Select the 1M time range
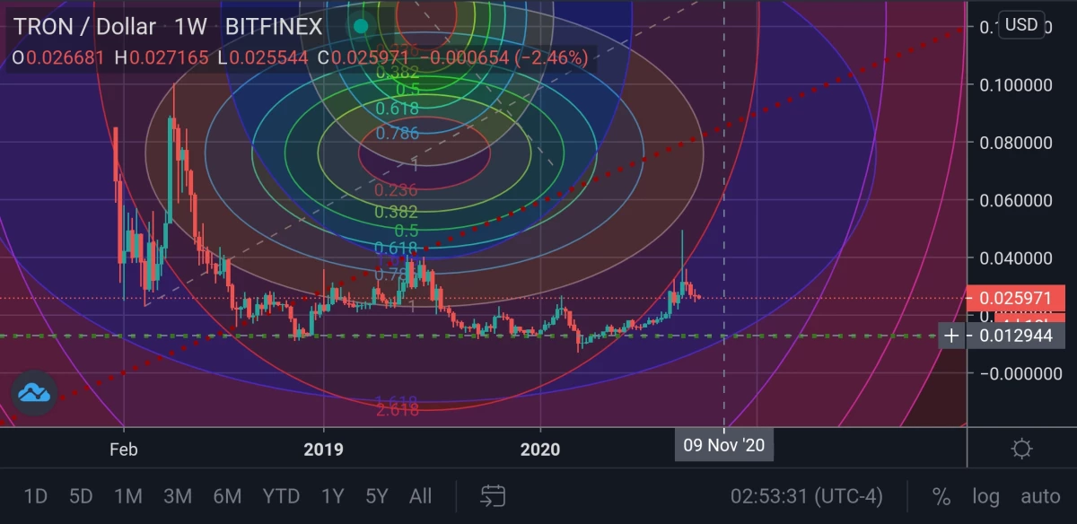Viewport: 1077px width, 524px height. 128,495
